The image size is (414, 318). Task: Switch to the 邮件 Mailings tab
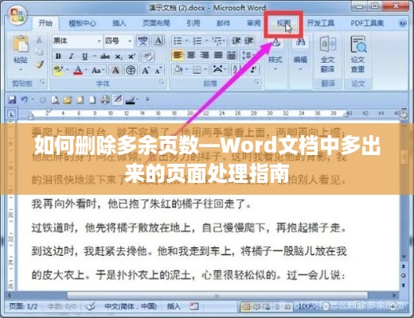(x=224, y=23)
